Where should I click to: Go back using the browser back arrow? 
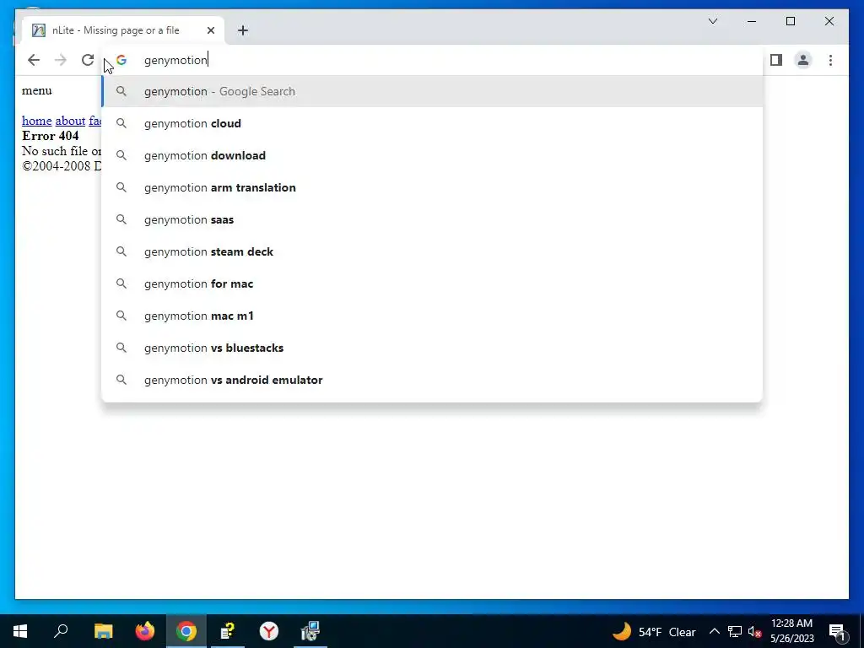click(x=34, y=60)
